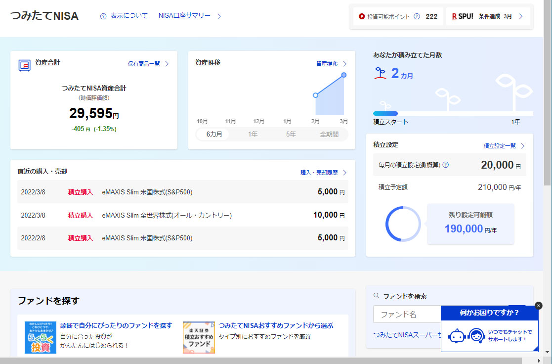Click the March data point on chart

click(x=344, y=75)
